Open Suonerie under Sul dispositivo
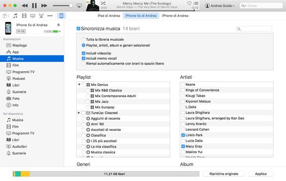The height and width of the screenshot is (181, 286). point(32,153)
